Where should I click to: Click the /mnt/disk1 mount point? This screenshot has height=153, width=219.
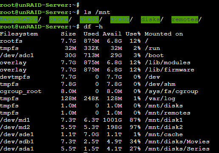(164, 120)
